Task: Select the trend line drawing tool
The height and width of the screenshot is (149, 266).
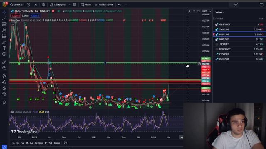Action: [x=4, y=18]
